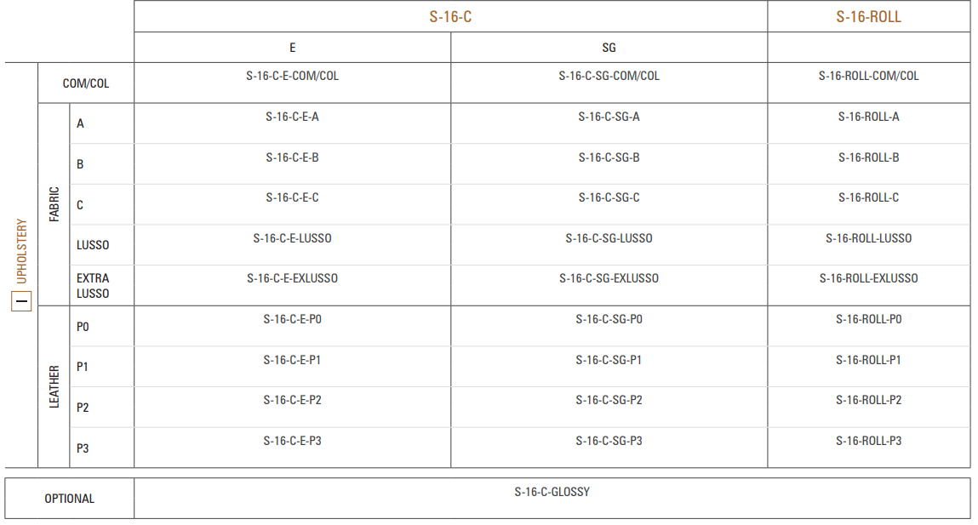Click the EXTRA LUSSO row label
This screenshot has height=525, width=978.
pos(93,286)
